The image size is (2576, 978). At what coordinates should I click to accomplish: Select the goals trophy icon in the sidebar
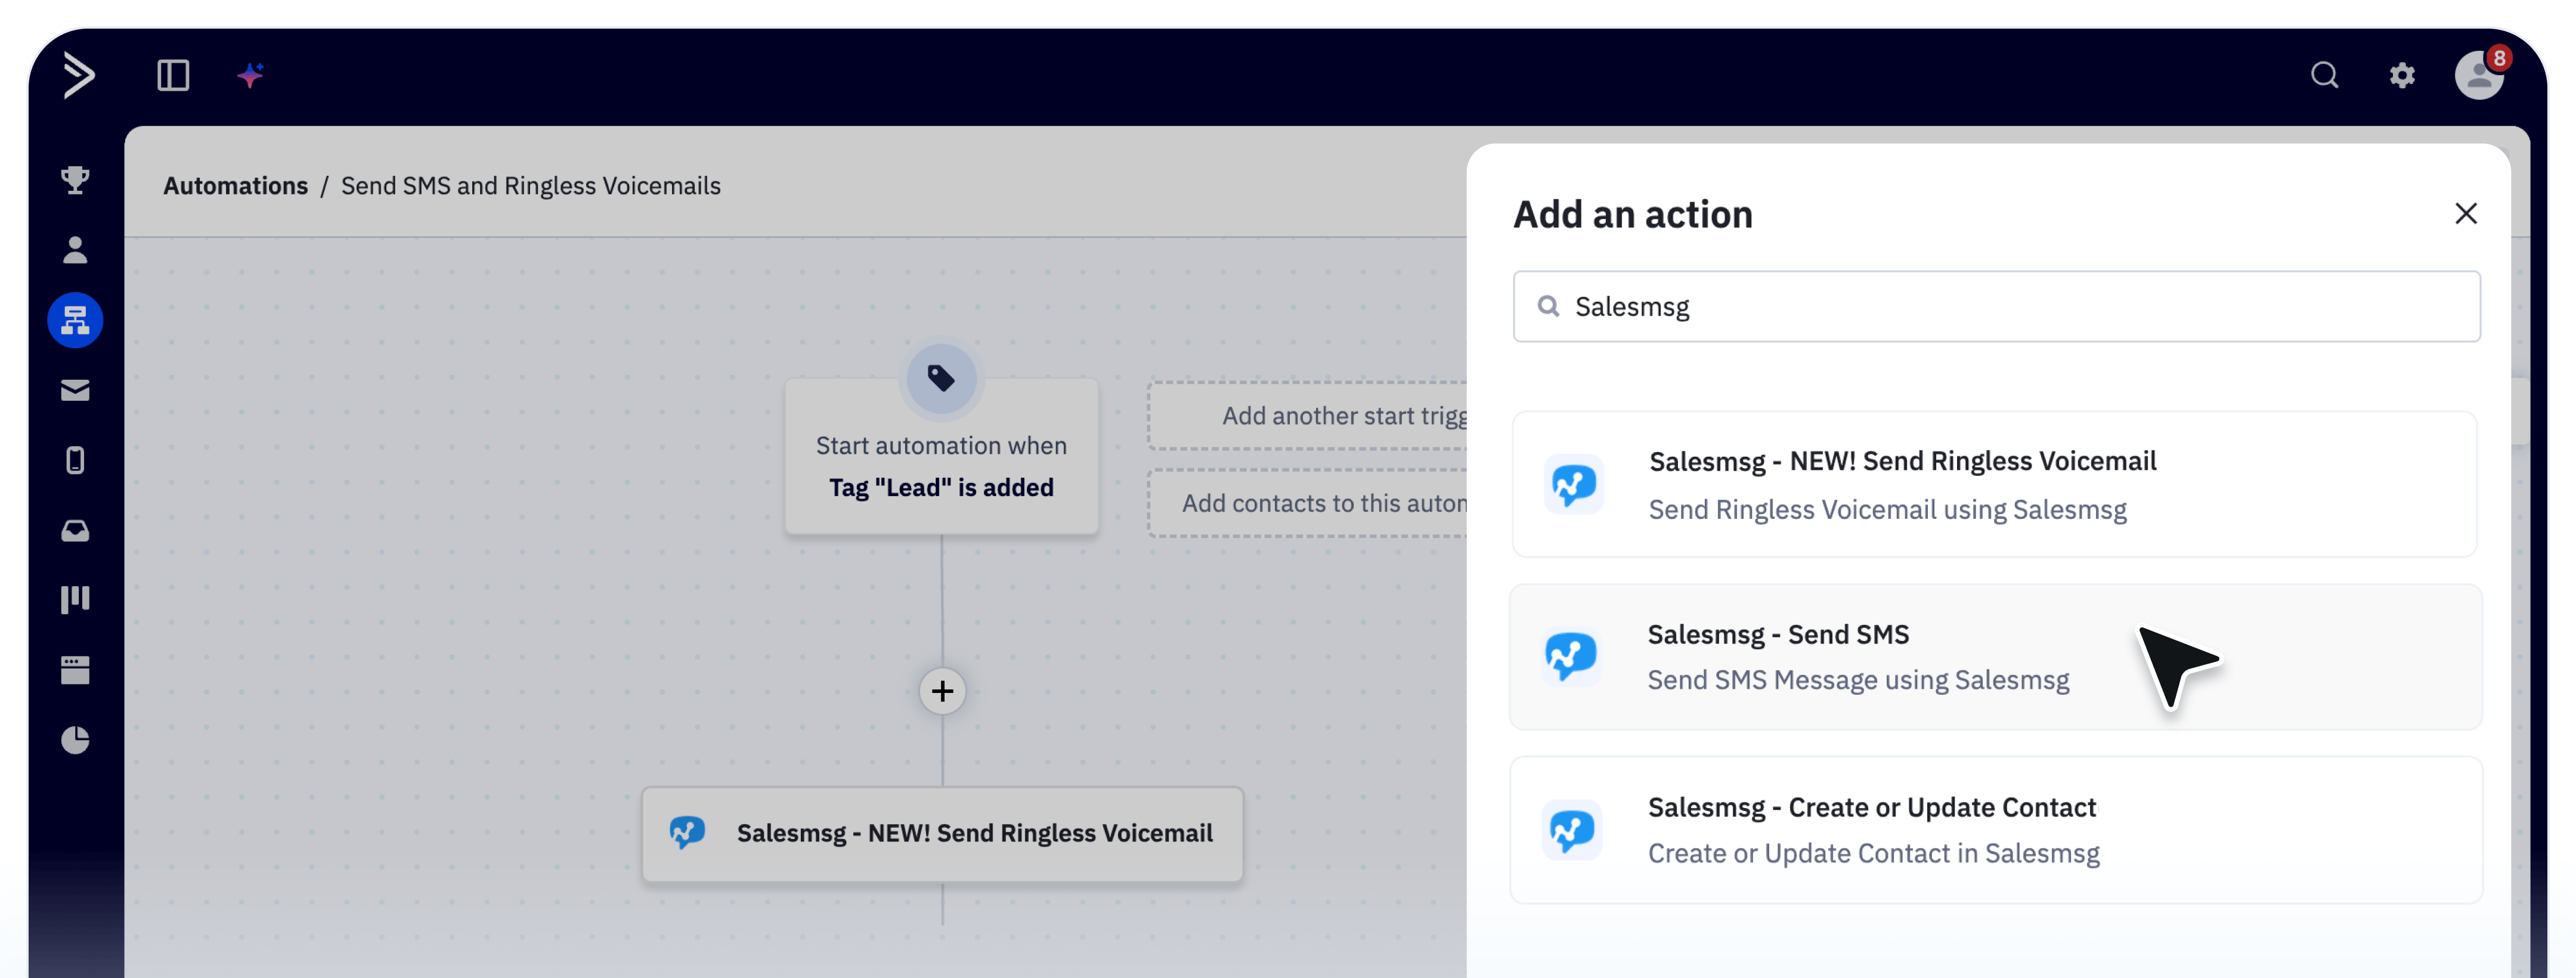75,180
